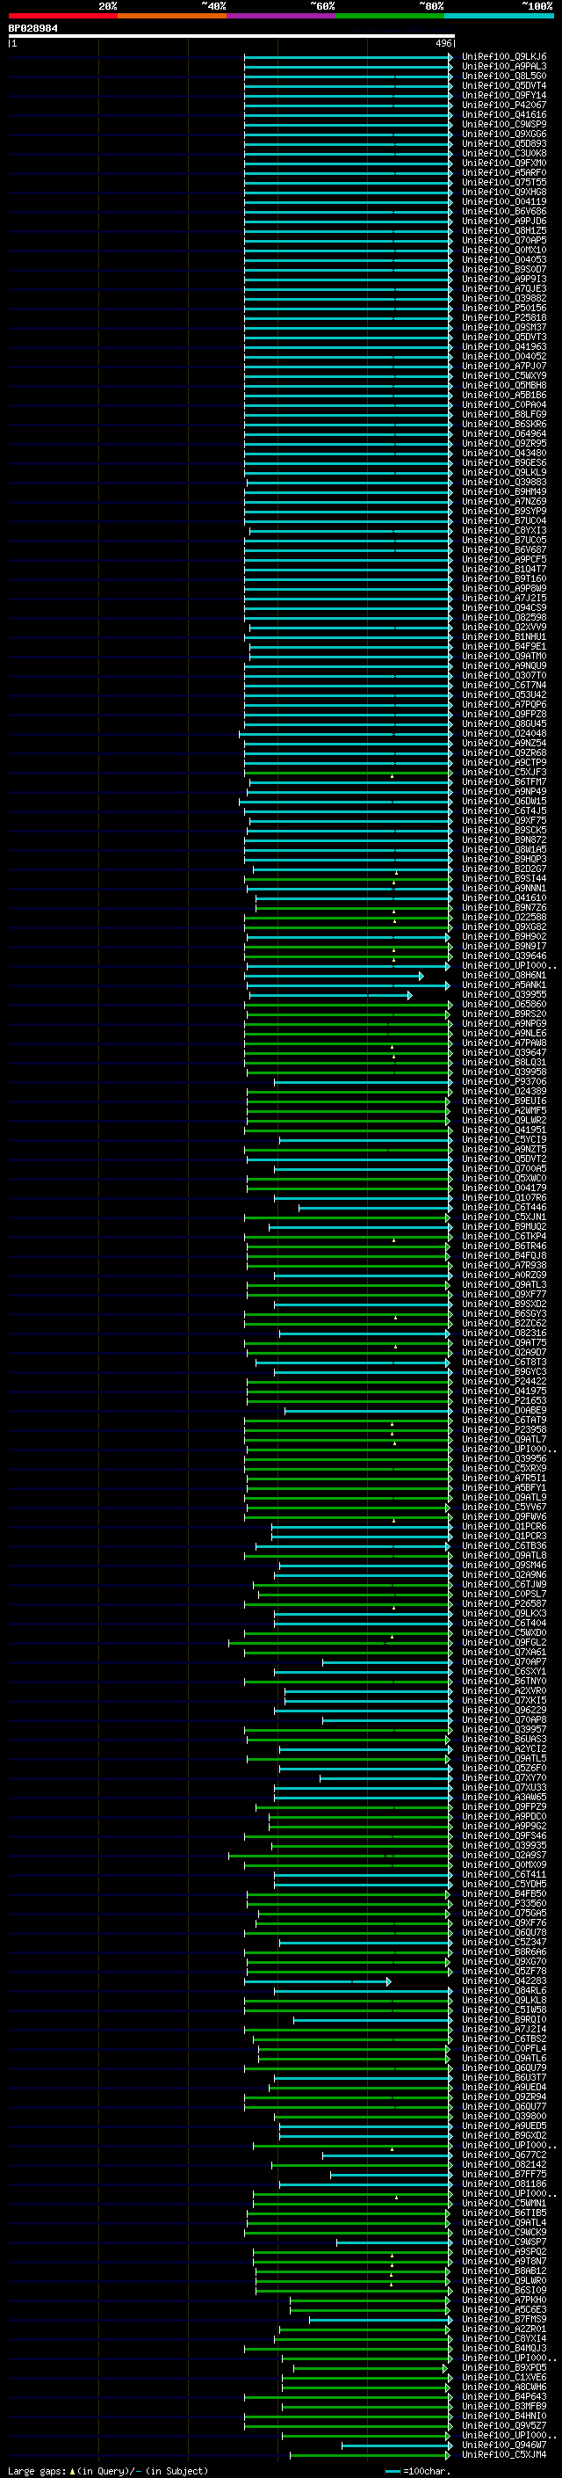The image size is (562, 2478).
Task: Click the cyan alignment bar for Q39955
Action: [x=329, y=996]
